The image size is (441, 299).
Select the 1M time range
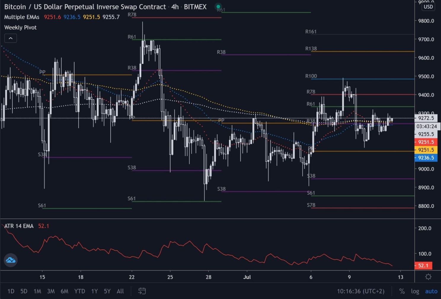coord(37,291)
